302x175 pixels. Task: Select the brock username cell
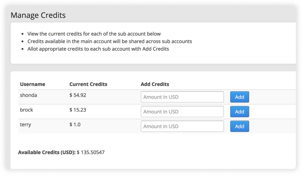pos(26,110)
